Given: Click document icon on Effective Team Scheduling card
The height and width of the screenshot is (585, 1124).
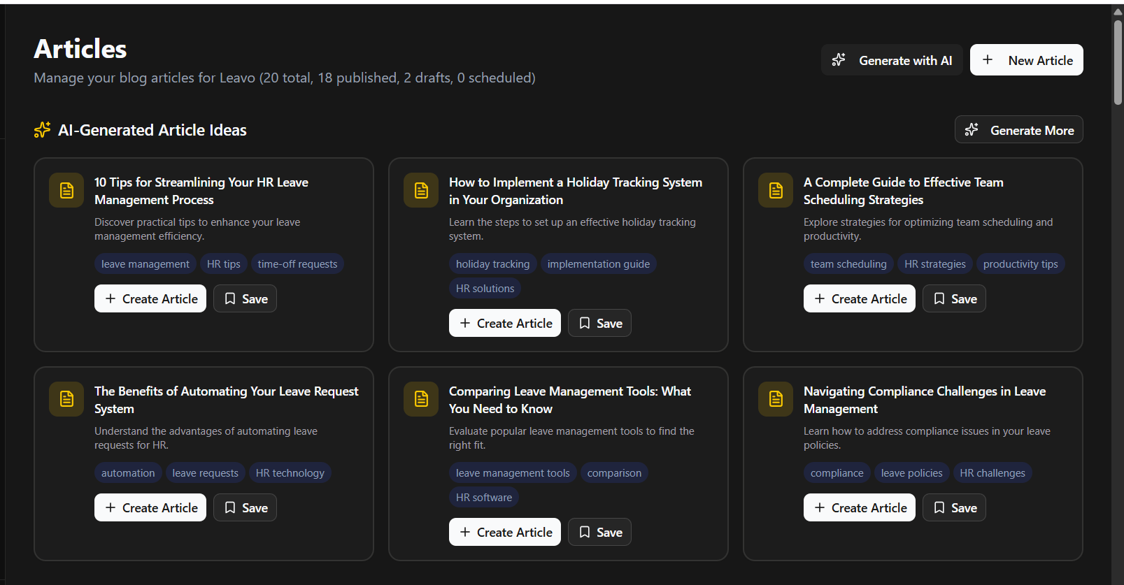Looking at the screenshot, I should (776, 190).
